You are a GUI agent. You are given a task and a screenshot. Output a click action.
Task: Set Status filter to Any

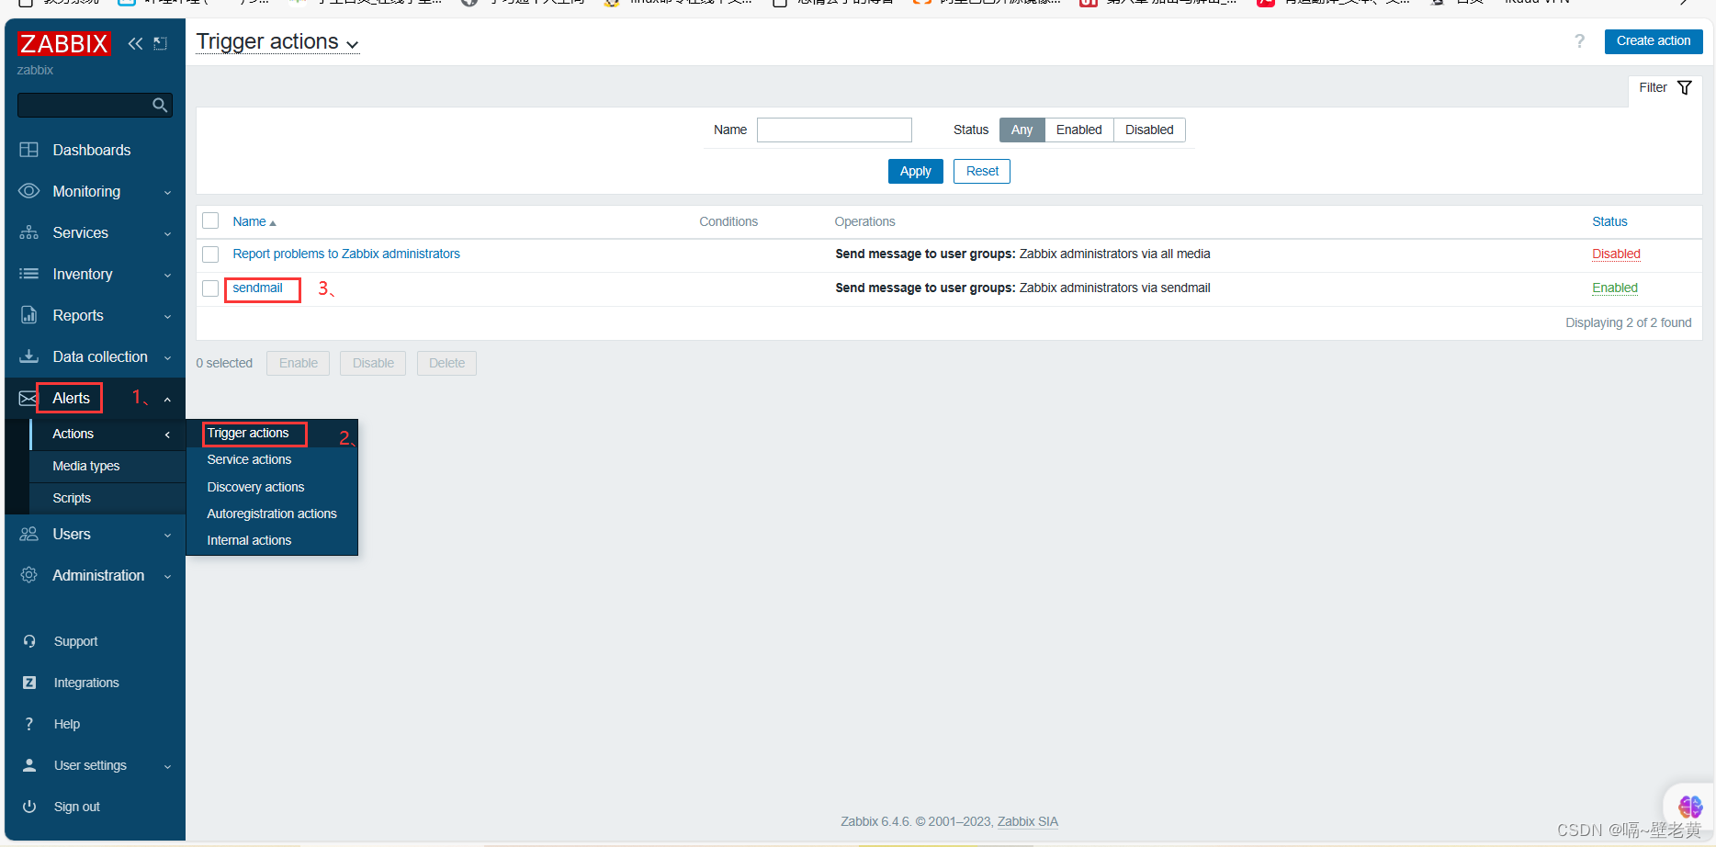click(x=1022, y=130)
